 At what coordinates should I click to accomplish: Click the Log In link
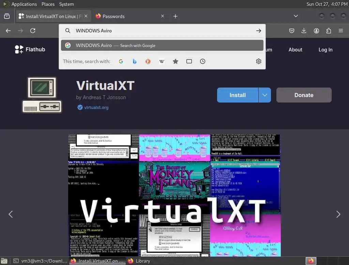[x=325, y=50]
